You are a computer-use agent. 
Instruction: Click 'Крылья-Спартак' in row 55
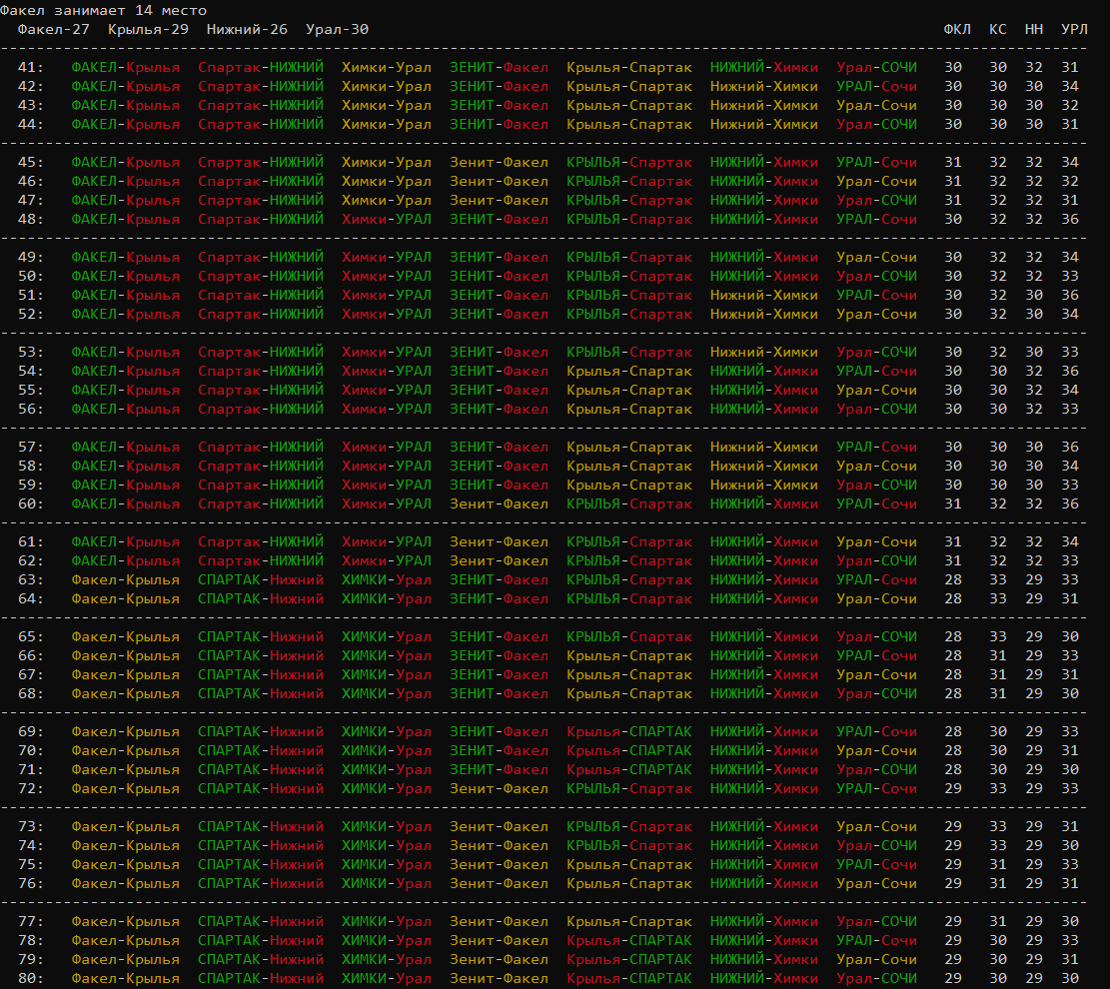(629, 390)
